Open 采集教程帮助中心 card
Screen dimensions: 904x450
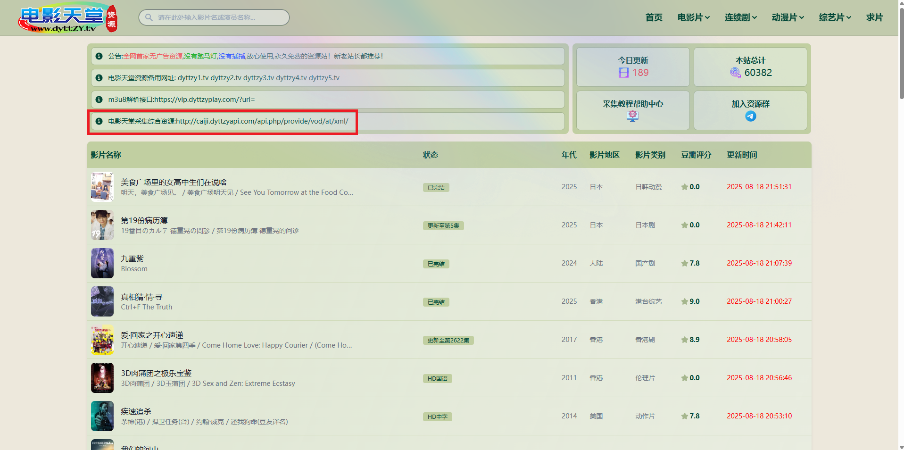[633, 110]
